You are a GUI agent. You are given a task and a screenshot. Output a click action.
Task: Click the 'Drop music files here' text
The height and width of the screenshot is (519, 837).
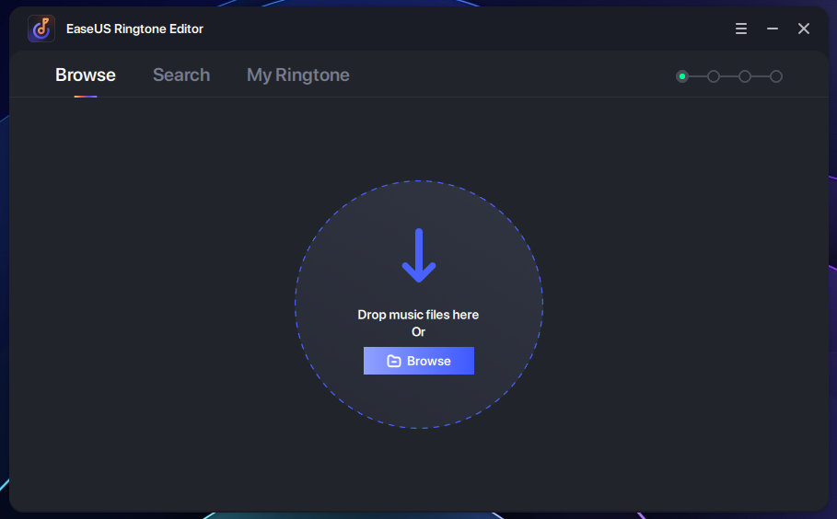point(418,315)
